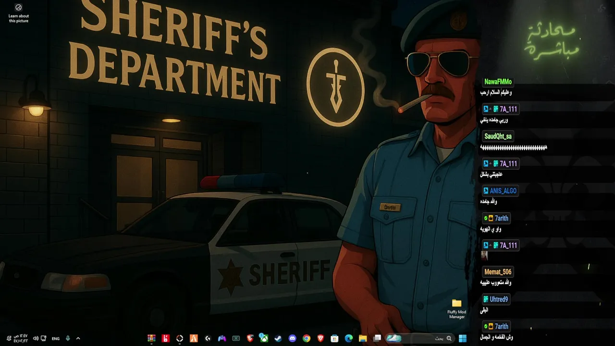Open Discord from the taskbar
Image resolution: width=615 pixels, height=346 pixels.
click(x=292, y=338)
